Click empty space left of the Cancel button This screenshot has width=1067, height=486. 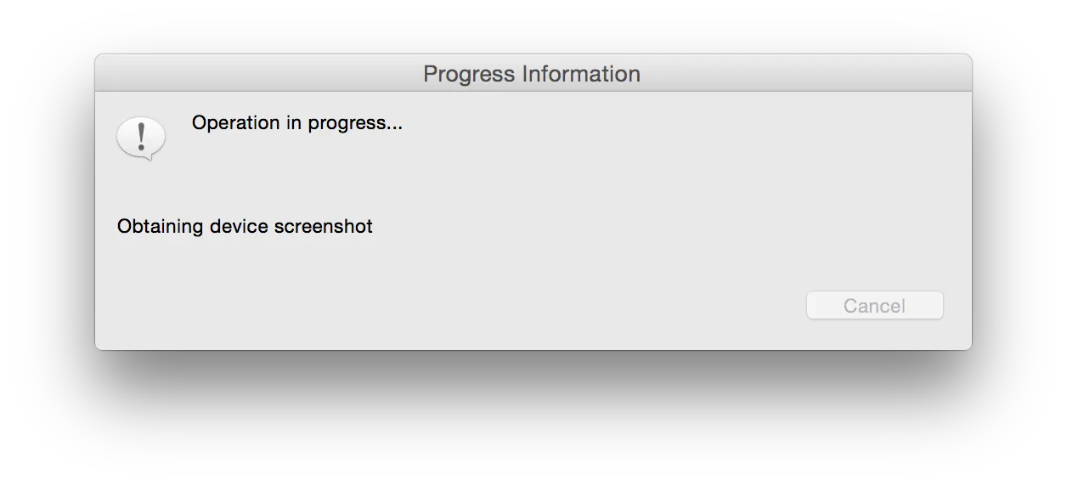(595, 306)
